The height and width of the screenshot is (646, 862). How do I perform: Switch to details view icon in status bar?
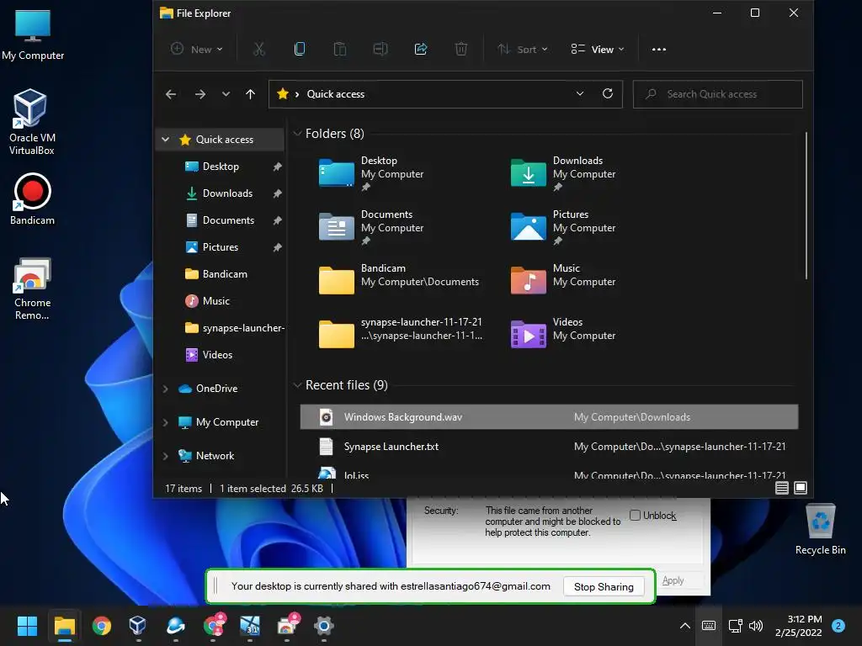pyautogui.click(x=782, y=488)
